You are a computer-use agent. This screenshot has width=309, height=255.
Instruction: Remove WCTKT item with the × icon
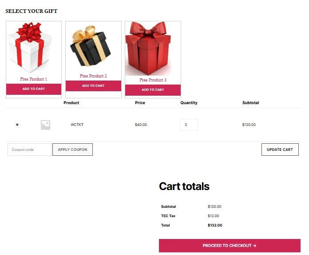click(x=17, y=125)
